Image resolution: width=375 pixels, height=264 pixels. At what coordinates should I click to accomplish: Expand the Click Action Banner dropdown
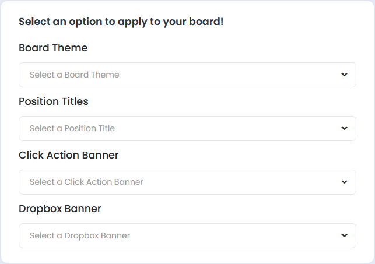pos(187,182)
